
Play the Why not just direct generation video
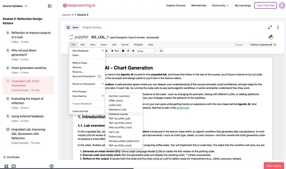pos(7,50)
